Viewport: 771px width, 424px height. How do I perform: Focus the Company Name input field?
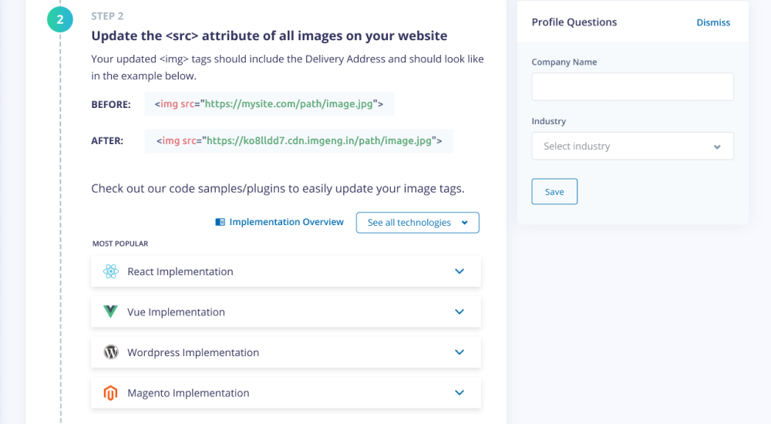point(632,87)
